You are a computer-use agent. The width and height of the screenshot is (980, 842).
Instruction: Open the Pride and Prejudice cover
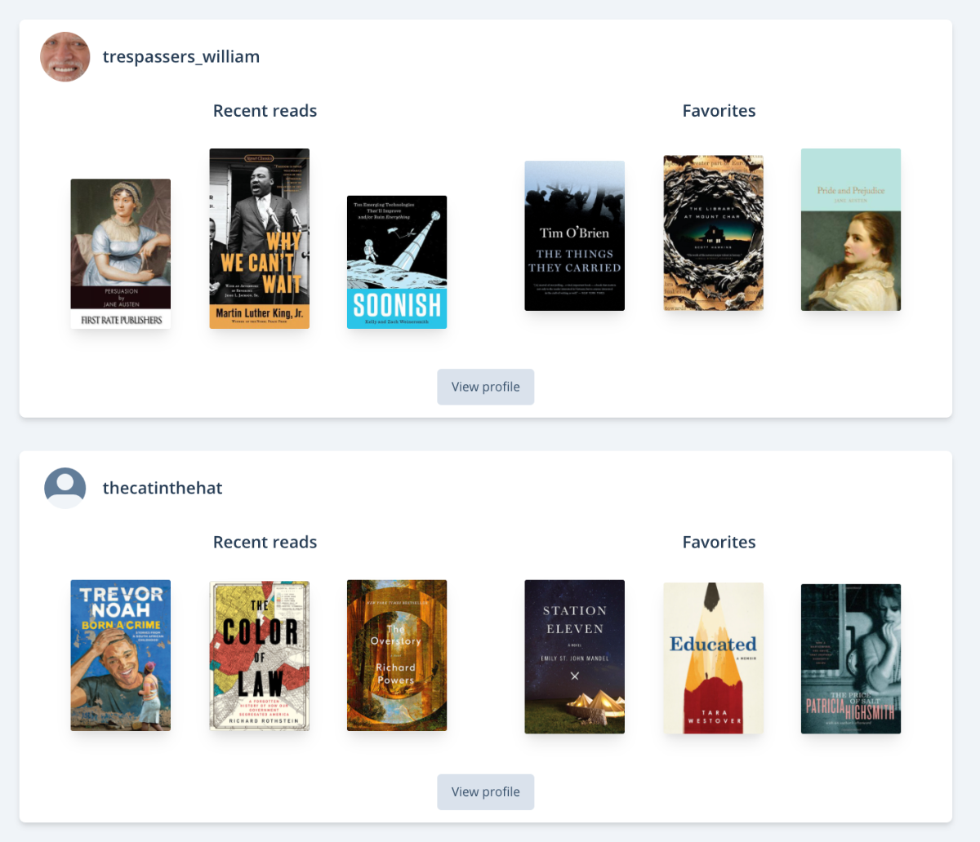(x=851, y=229)
